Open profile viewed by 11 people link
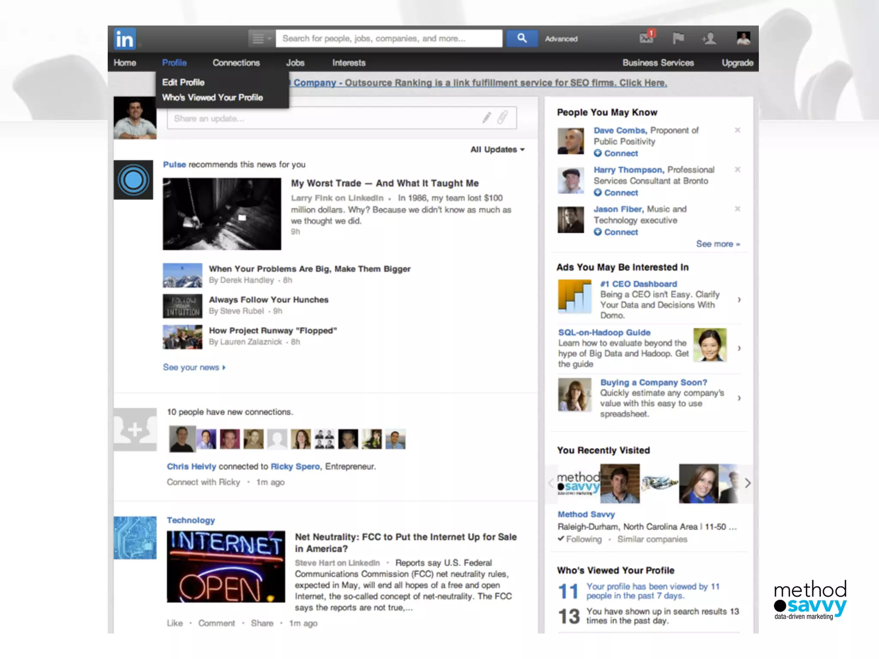 (653, 591)
